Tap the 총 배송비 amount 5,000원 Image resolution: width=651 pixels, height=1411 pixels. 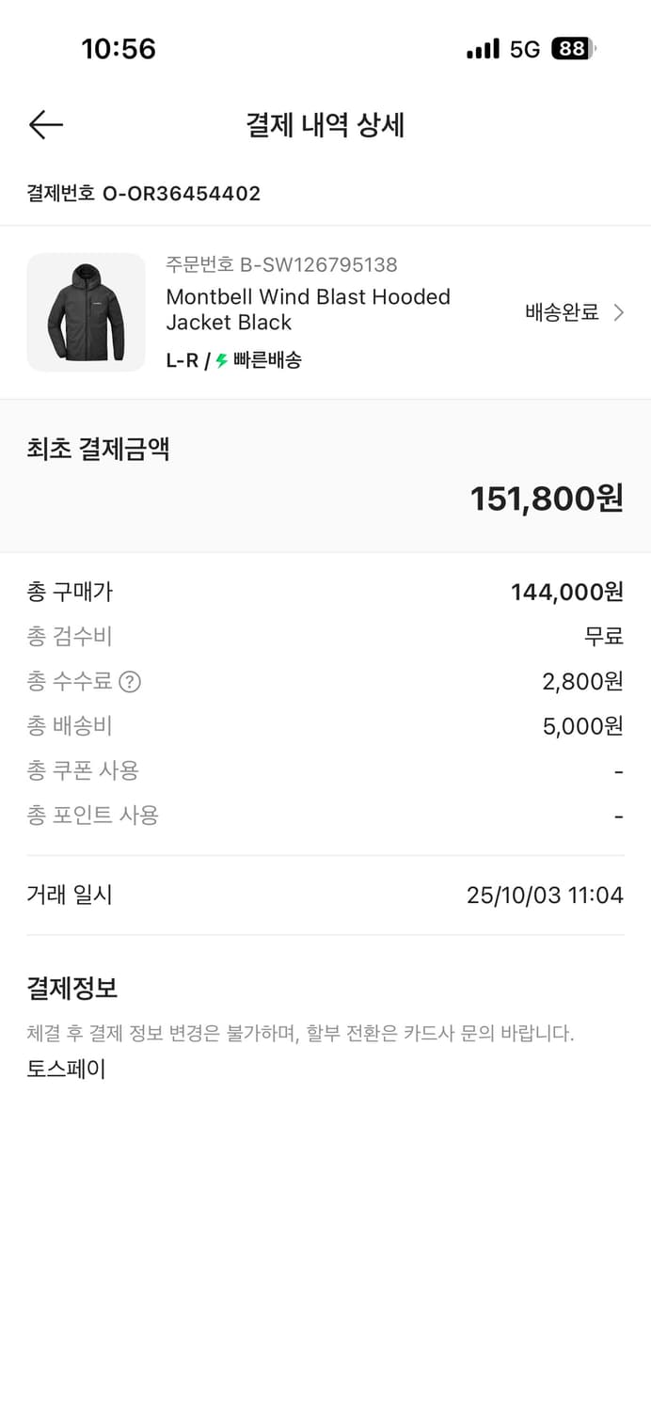582,726
